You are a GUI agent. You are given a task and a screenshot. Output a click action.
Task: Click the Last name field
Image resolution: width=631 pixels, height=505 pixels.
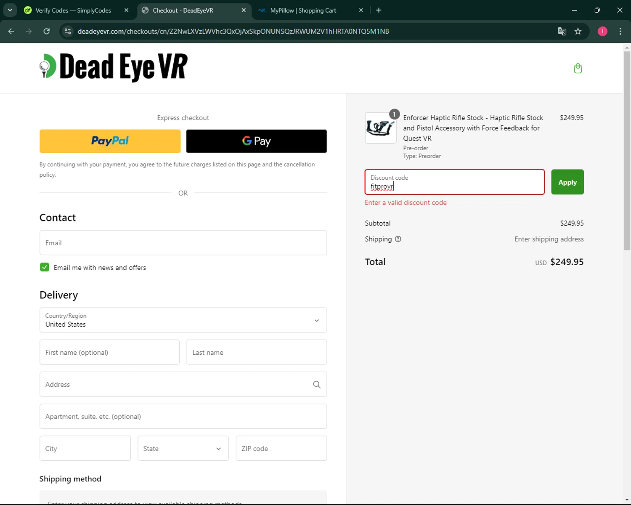click(257, 352)
